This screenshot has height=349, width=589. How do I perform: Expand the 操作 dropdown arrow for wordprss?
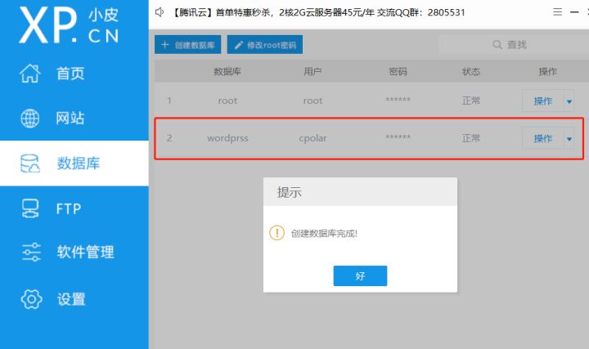tap(569, 139)
